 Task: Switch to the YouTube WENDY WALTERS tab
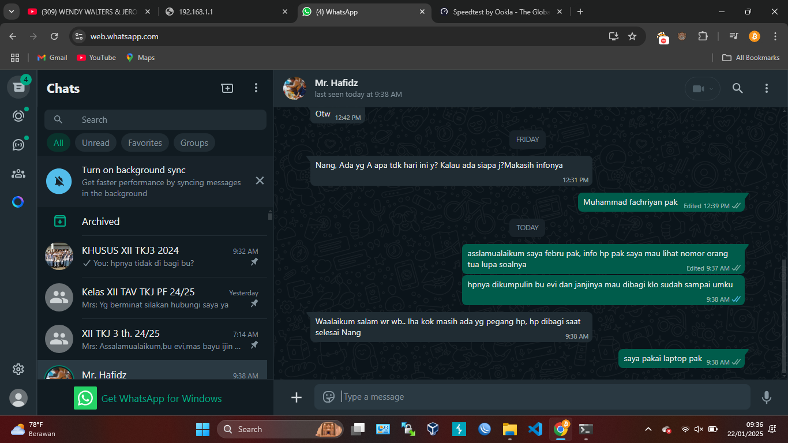89,12
